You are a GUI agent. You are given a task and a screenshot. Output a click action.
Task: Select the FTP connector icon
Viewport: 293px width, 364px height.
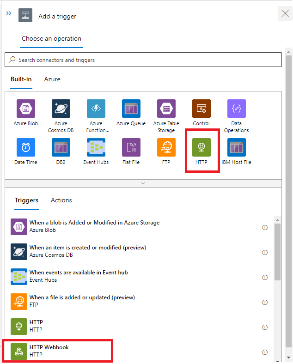pyautogui.click(x=166, y=147)
